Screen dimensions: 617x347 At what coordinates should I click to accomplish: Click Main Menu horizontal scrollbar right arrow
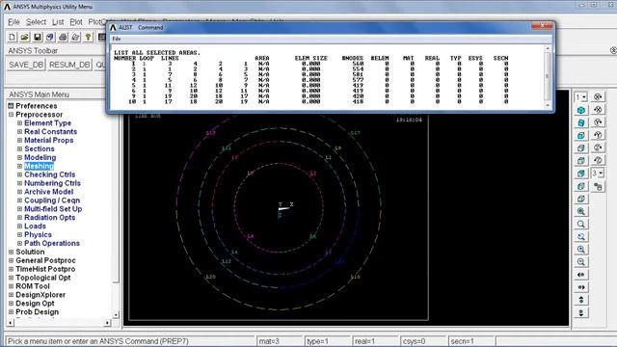tap(107, 323)
